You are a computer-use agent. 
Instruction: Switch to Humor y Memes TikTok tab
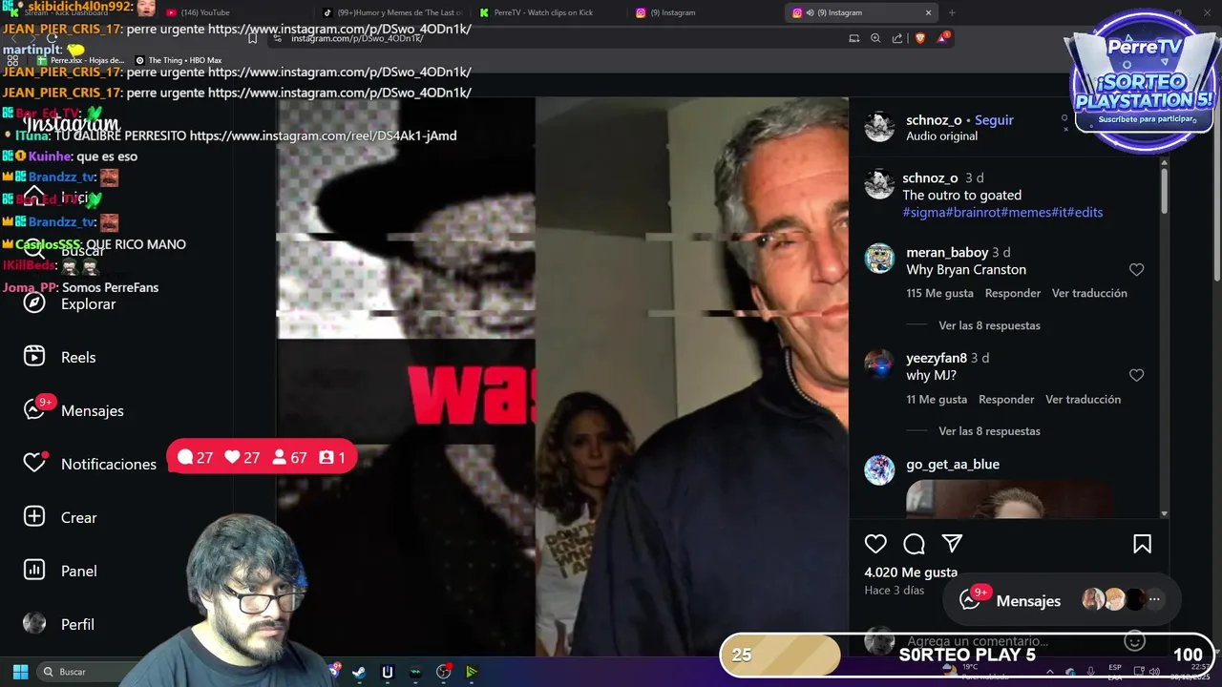tap(391, 12)
